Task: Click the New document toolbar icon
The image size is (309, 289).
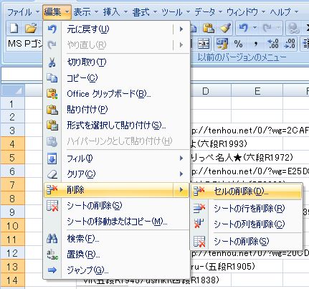Action: pyautogui.click(x=14, y=29)
